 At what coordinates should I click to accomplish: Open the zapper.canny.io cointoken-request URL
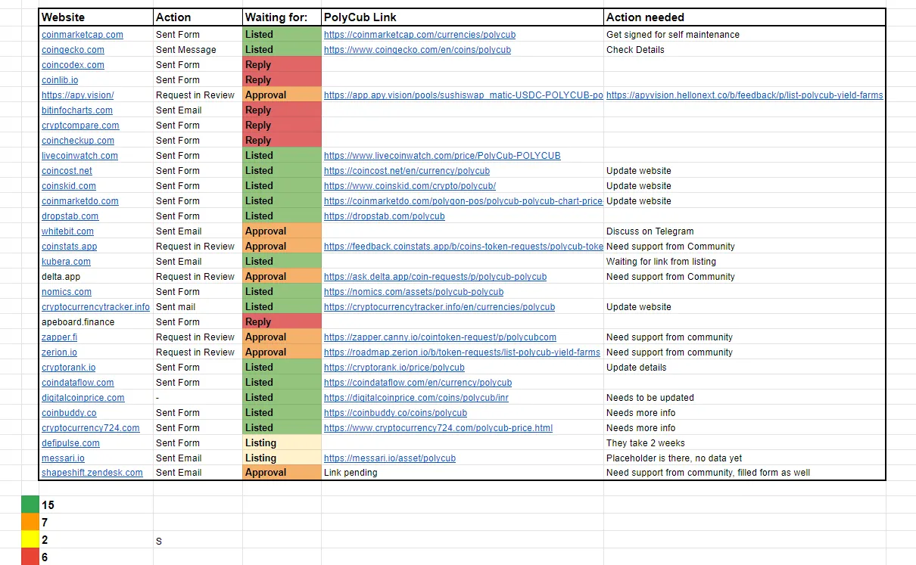point(440,337)
